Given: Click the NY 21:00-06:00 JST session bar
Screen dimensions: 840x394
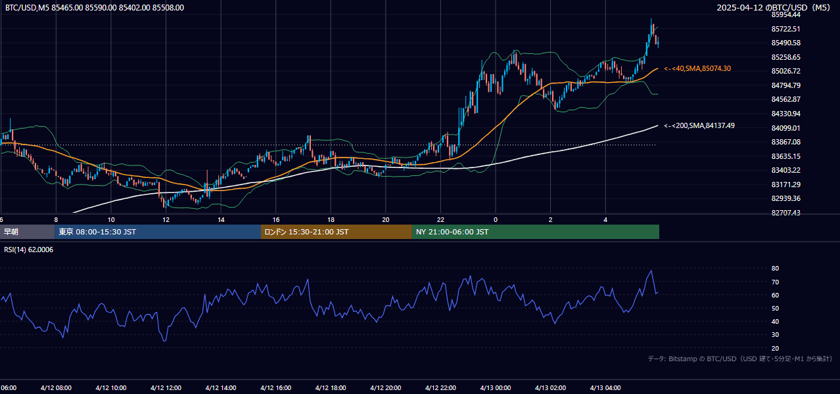Looking at the screenshot, I should (536, 232).
